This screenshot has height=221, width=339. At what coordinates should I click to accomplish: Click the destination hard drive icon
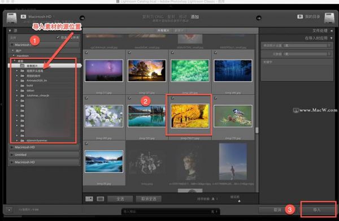point(329,18)
